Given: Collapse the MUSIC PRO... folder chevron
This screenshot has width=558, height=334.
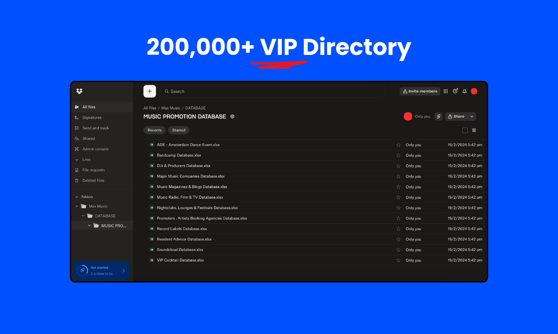Looking at the screenshot, I should pos(89,225).
